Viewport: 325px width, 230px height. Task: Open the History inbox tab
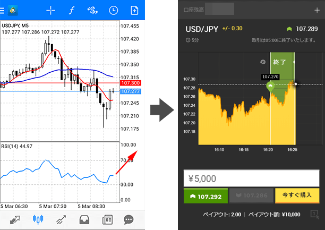pos(83,219)
